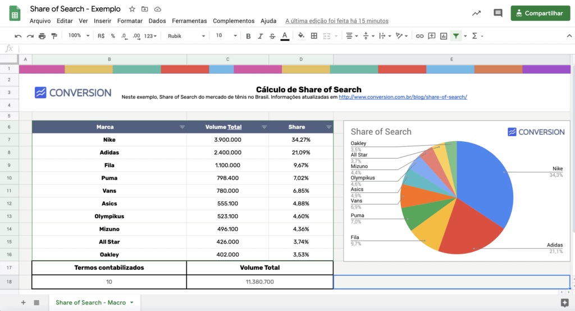Decrease decimal places
Screen dimensions: 575x311
(x=124, y=36)
